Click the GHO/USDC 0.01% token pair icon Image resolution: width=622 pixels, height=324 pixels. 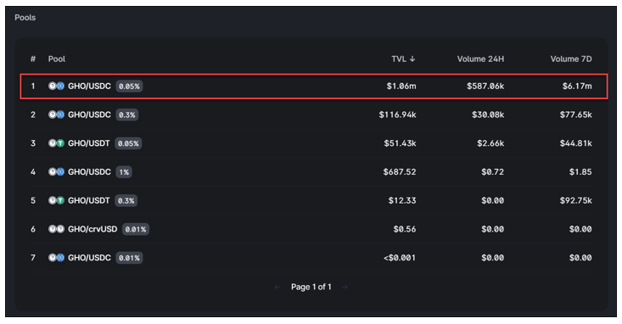[x=56, y=257]
